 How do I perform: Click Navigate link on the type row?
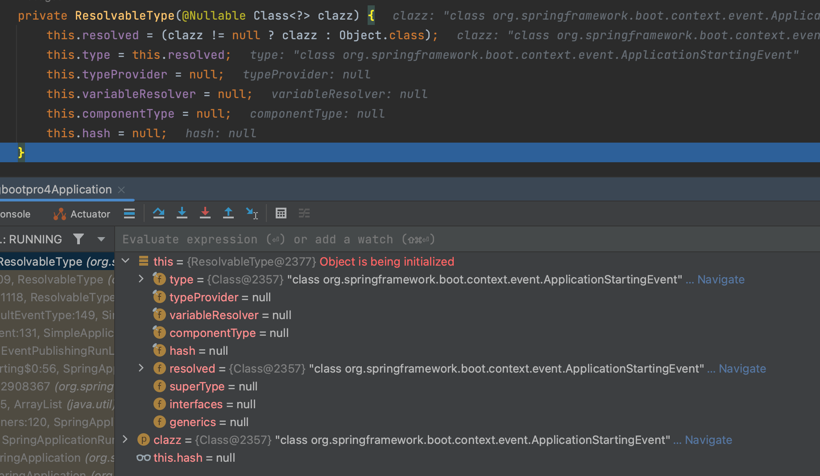(x=721, y=279)
